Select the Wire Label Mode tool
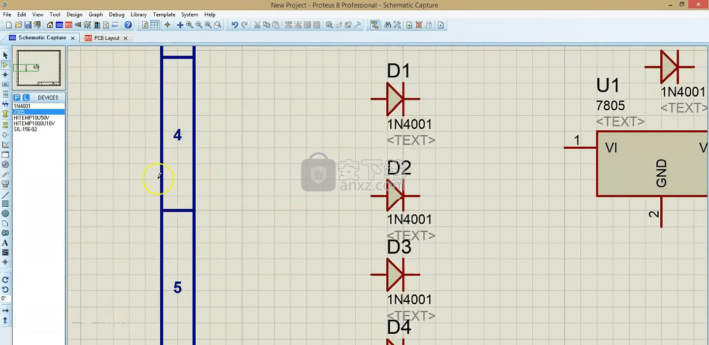 (5, 85)
